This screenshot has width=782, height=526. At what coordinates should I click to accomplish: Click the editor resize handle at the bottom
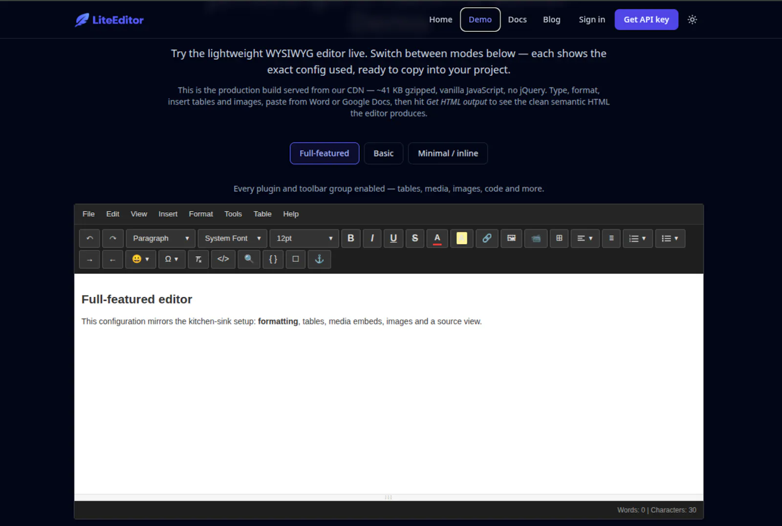pos(389,498)
